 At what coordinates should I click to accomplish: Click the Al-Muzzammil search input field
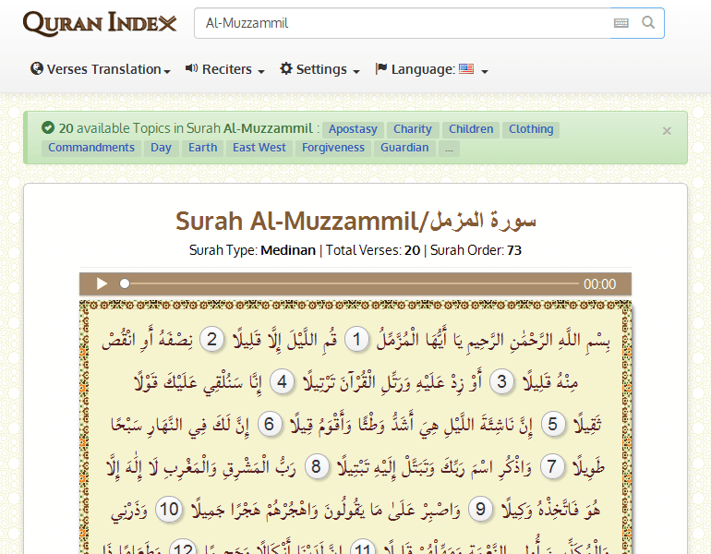402,23
